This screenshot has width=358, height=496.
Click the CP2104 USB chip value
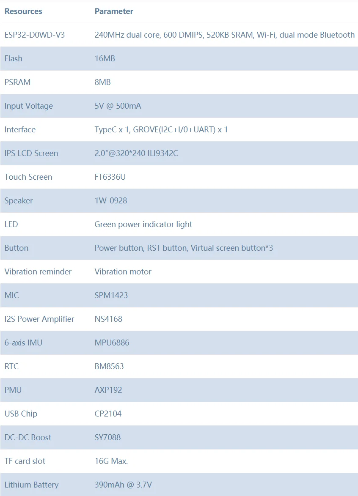click(x=108, y=414)
